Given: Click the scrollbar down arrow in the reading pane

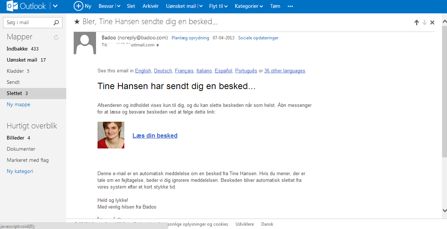Looking at the screenshot, I should click(444, 210).
